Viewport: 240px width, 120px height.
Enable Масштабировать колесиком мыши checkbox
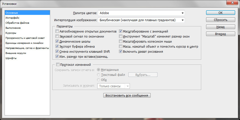point(121,42)
